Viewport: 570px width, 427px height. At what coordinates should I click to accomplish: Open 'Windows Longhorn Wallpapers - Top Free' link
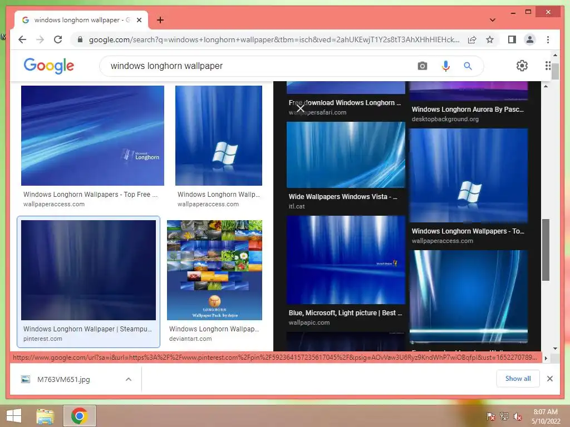(91, 194)
